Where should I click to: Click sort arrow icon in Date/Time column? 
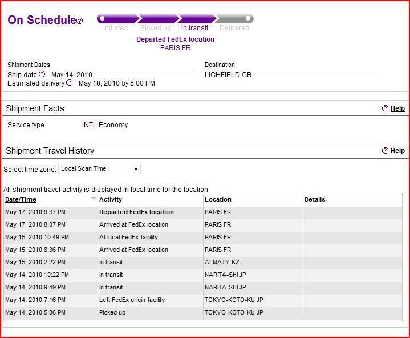click(x=94, y=199)
